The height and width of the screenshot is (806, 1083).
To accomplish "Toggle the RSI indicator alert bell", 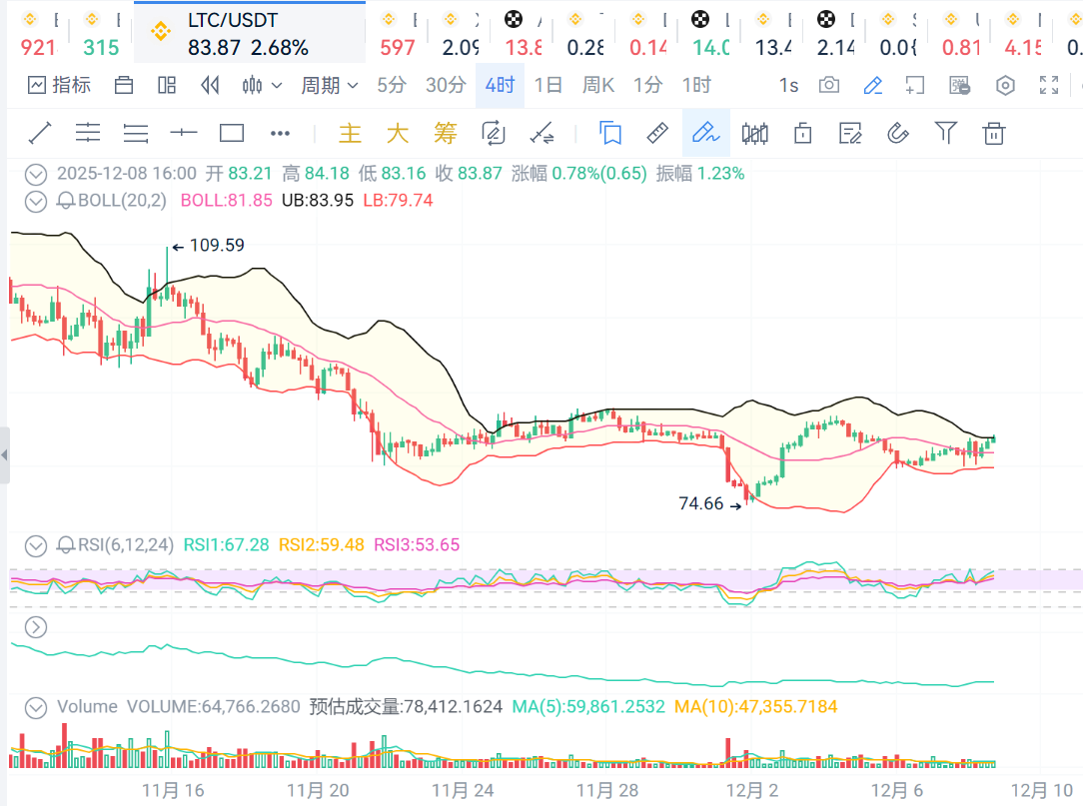I will (66, 545).
